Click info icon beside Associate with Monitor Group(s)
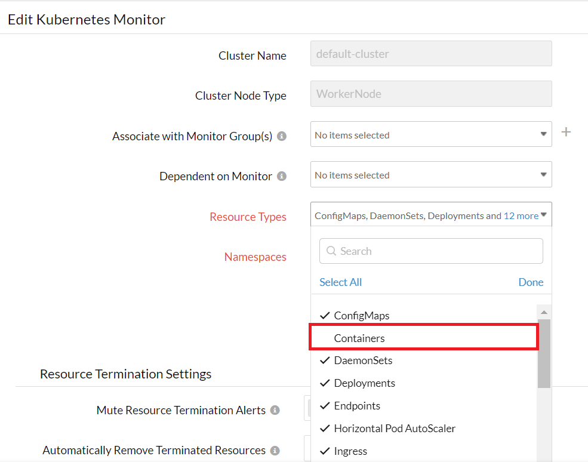The width and height of the screenshot is (588, 462). (282, 136)
